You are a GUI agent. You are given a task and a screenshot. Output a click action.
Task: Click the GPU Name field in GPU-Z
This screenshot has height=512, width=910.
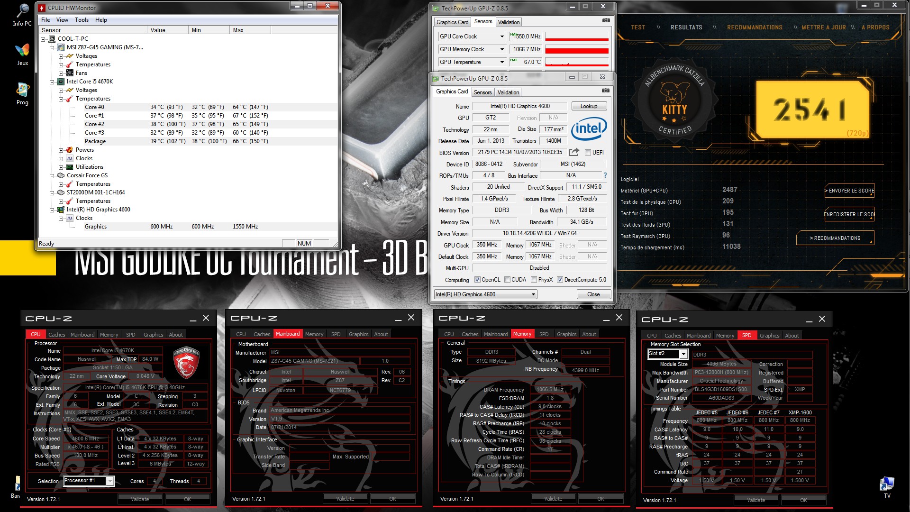(520, 106)
